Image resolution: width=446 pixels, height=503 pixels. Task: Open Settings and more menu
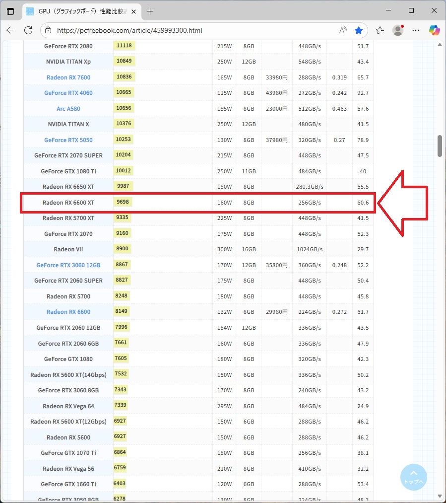point(416,30)
